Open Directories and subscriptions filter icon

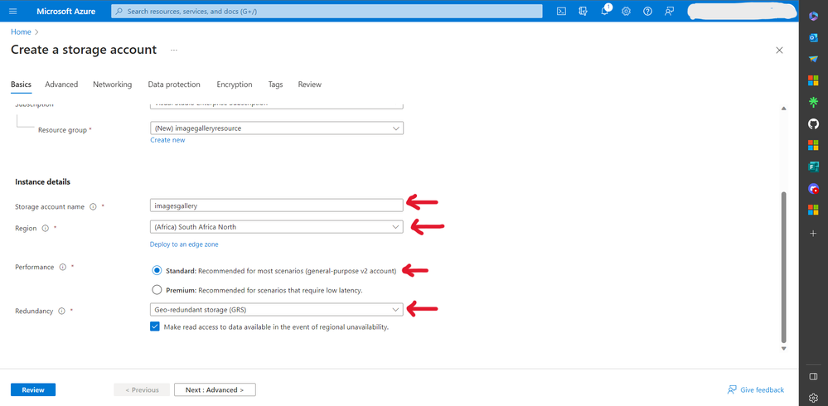tap(583, 11)
